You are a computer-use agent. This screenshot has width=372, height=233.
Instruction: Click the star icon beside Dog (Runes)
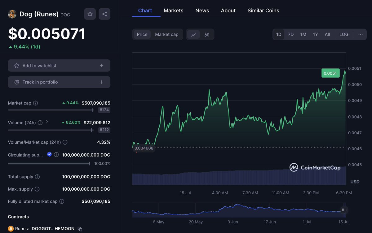pos(90,14)
